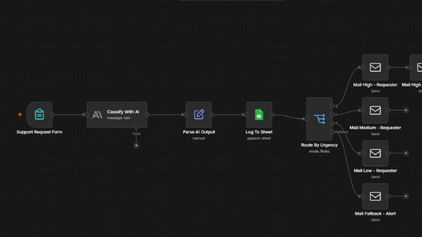The height and width of the screenshot is (237, 422).
Task: Open the Mail Fallback - Alert envelope node
Action: 375,196
